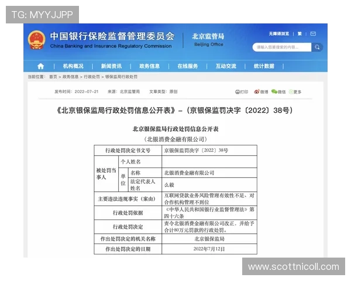Click table heading 北京银保监局行政处罚信息公开表
Image resolution: width=351 pixels, height=281 pixels.
click(175, 129)
